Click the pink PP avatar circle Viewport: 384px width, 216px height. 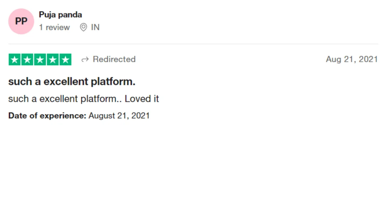pos(21,21)
